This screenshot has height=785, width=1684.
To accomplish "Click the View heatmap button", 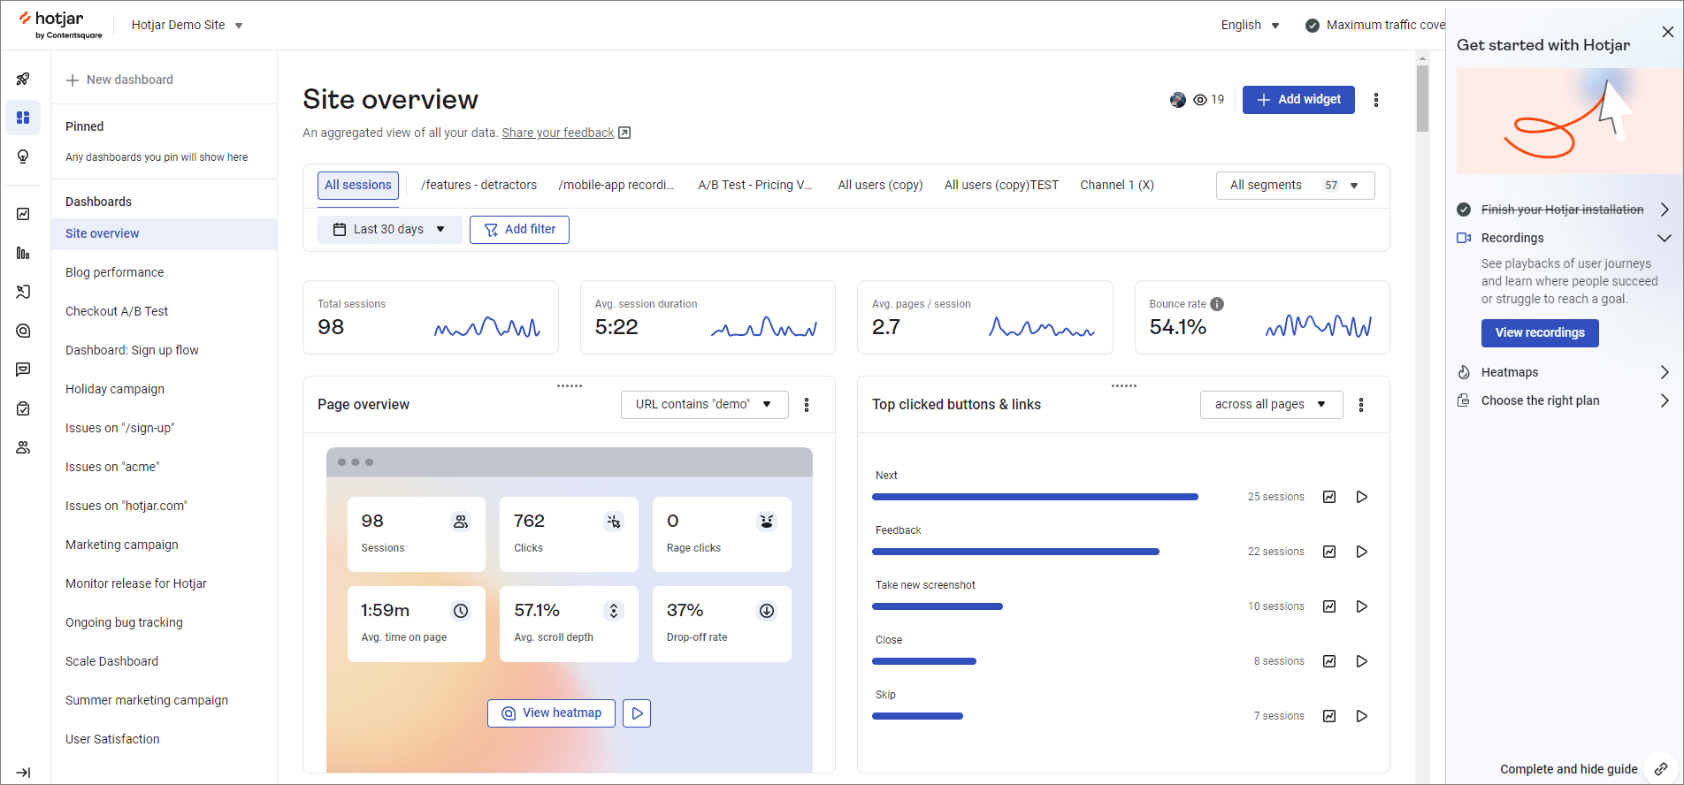I will 552,713.
